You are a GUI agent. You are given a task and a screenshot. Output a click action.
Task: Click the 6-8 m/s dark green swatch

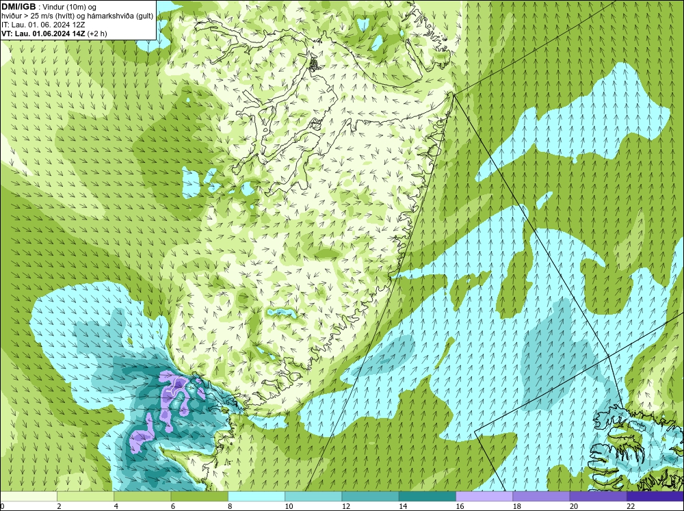point(199,496)
